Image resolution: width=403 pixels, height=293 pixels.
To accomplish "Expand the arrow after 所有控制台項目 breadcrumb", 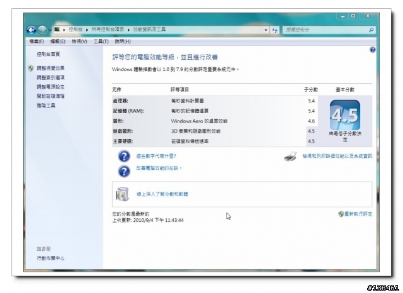I will 128,30.
